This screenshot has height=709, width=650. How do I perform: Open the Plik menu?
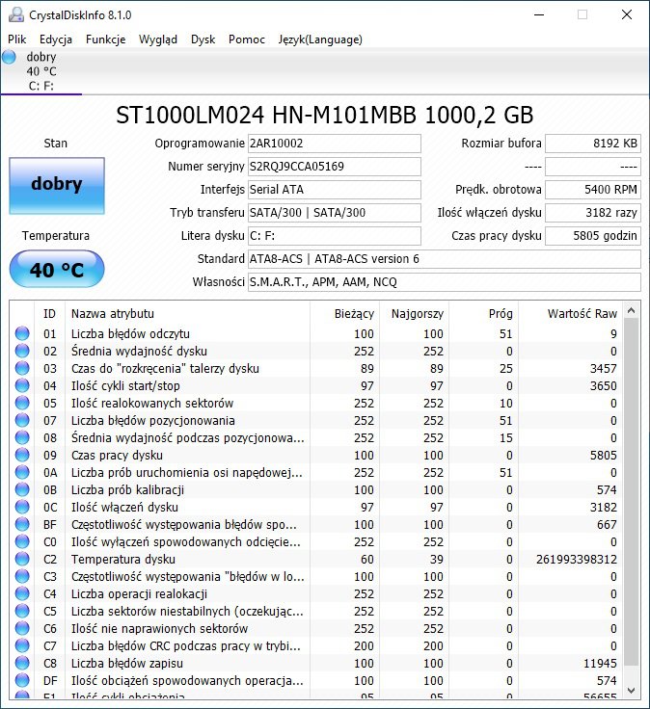tap(16, 39)
